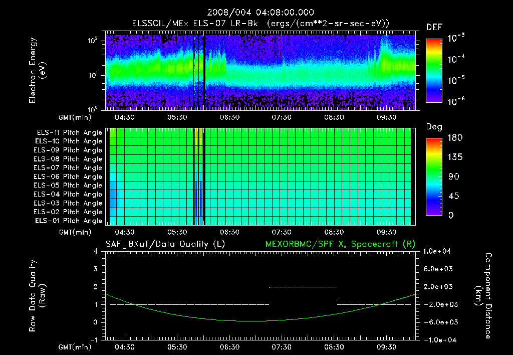
Task: Click the 08:30 tick label under the bottom plot
Action: [x=334, y=347]
